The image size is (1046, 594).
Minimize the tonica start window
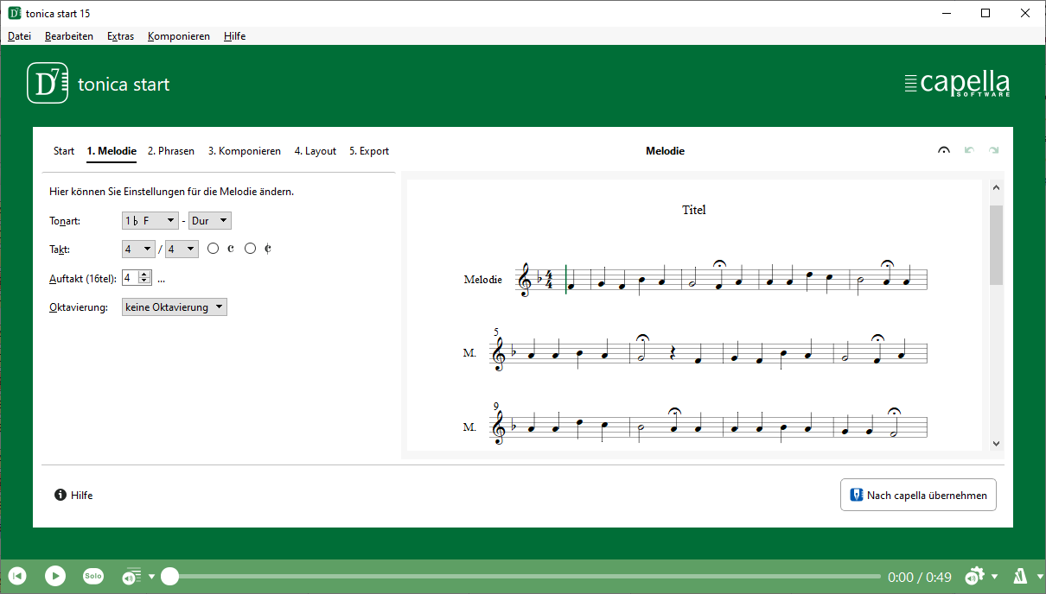(947, 14)
